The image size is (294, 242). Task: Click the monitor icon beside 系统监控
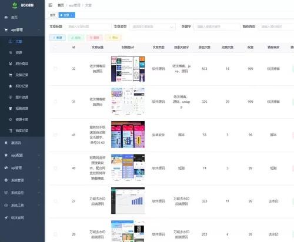[x=6, y=193]
